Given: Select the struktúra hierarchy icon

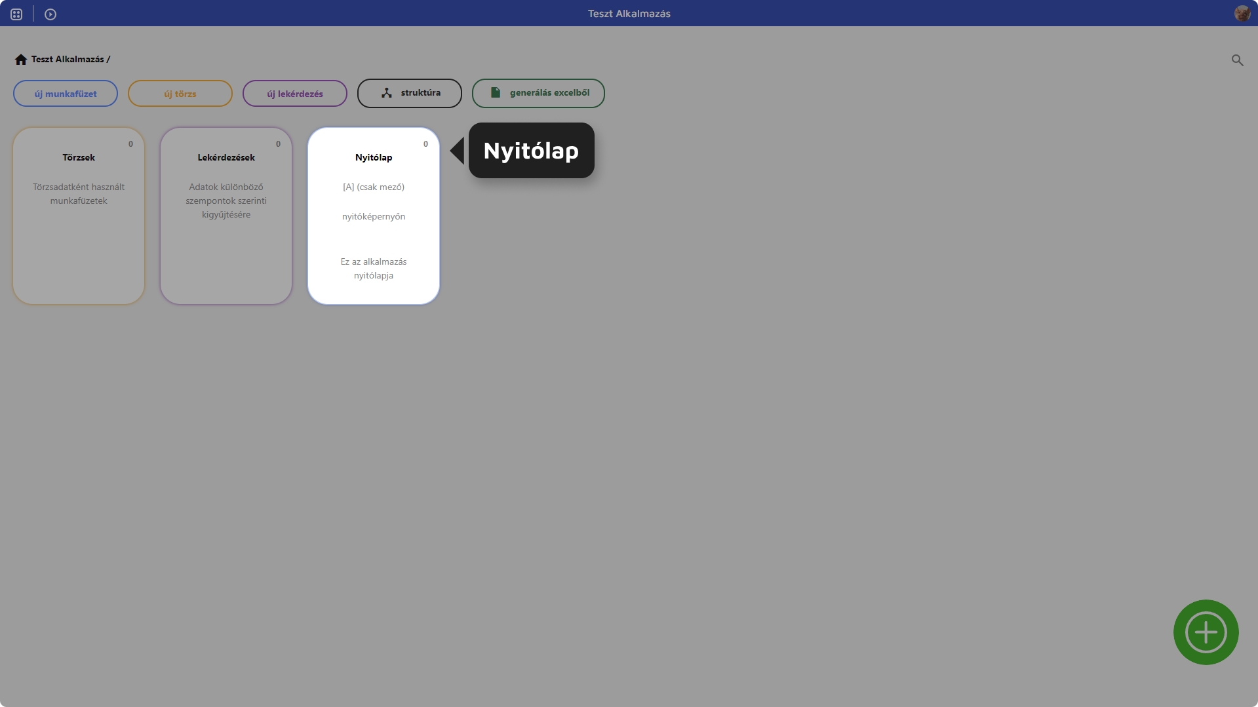Looking at the screenshot, I should coord(386,92).
